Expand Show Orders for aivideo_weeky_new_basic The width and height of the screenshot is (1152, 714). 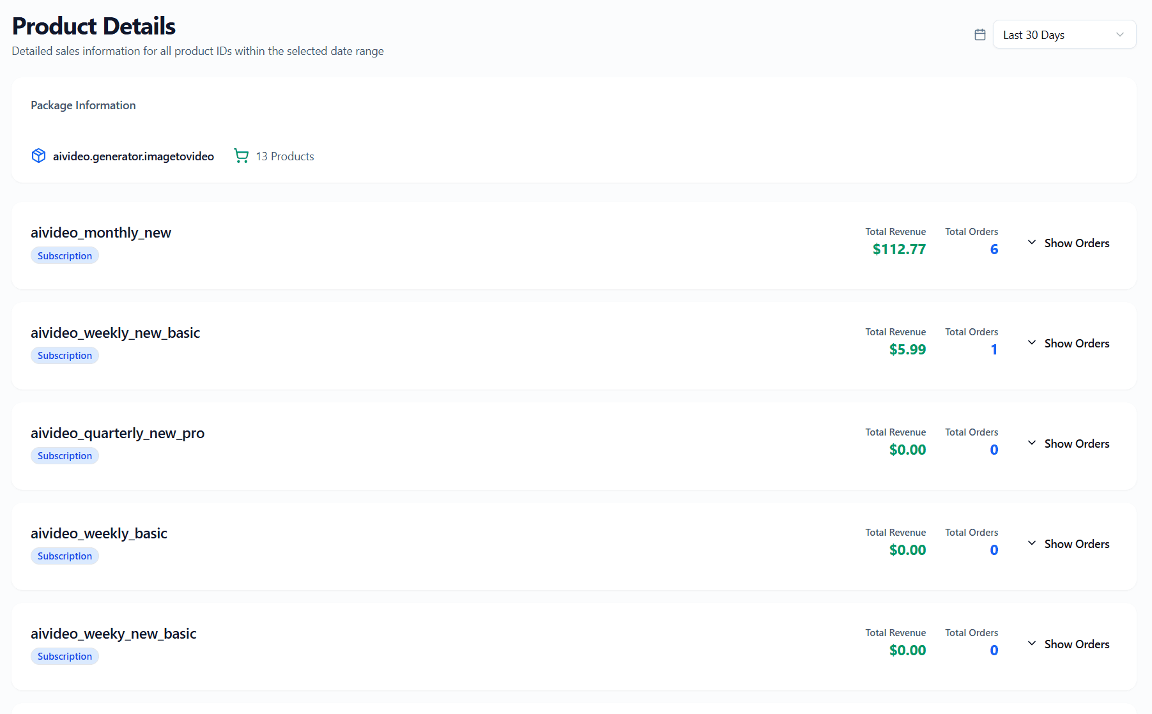click(x=1068, y=644)
